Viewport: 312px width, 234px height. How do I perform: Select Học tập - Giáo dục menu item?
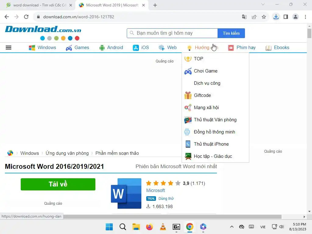(215, 156)
